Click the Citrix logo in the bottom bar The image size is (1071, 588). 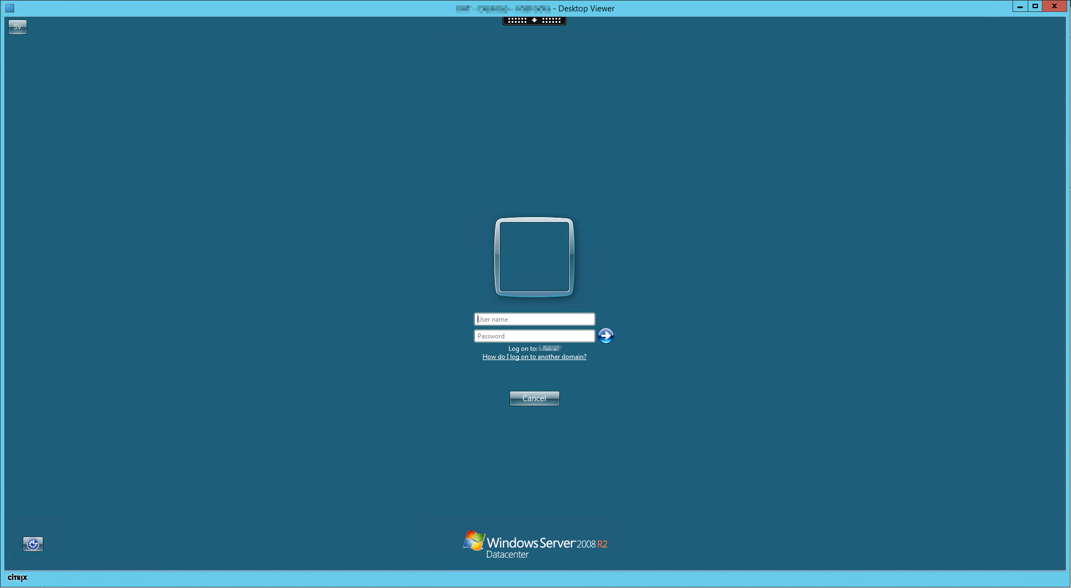(x=17, y=578)
